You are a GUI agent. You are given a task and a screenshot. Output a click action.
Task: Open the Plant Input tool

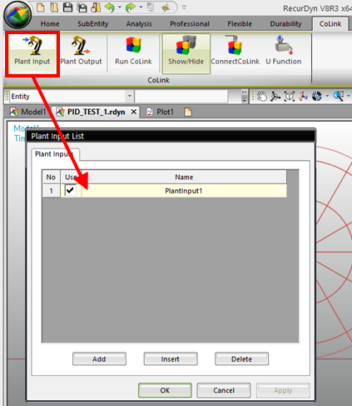click(32, 53)
